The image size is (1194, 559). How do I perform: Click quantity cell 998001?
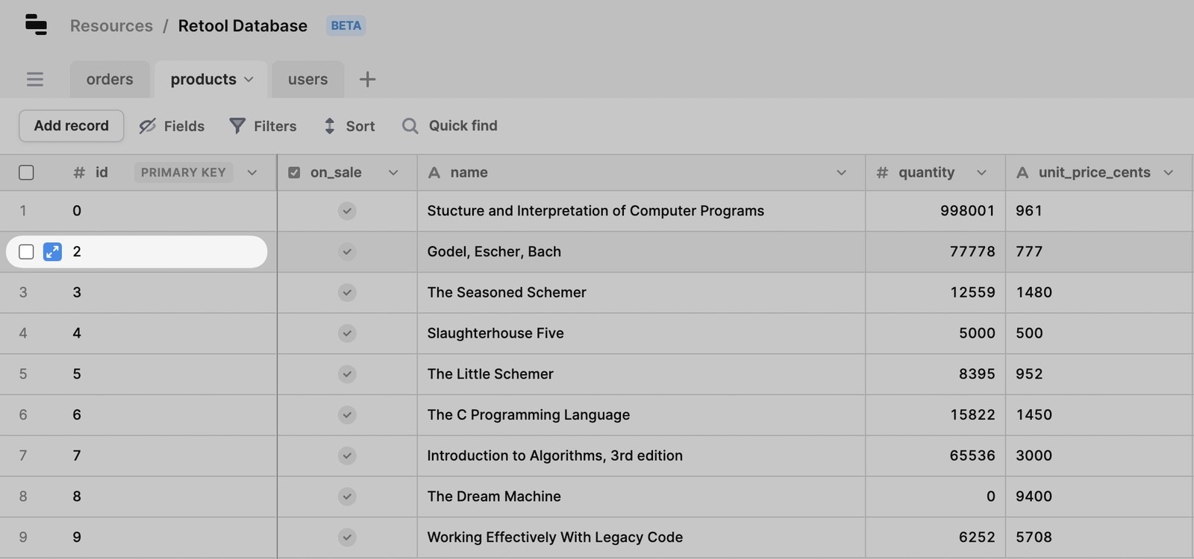pos(935,211)
